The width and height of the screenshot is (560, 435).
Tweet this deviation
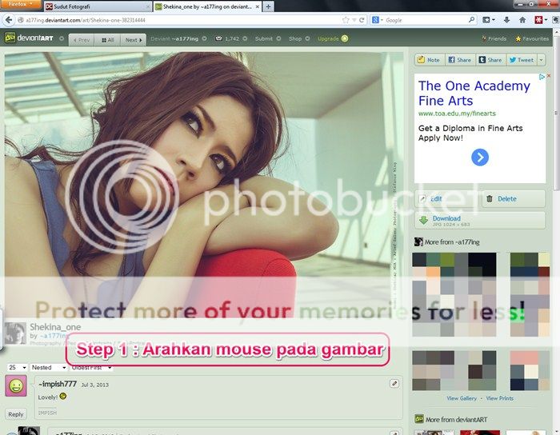point(521,59)
